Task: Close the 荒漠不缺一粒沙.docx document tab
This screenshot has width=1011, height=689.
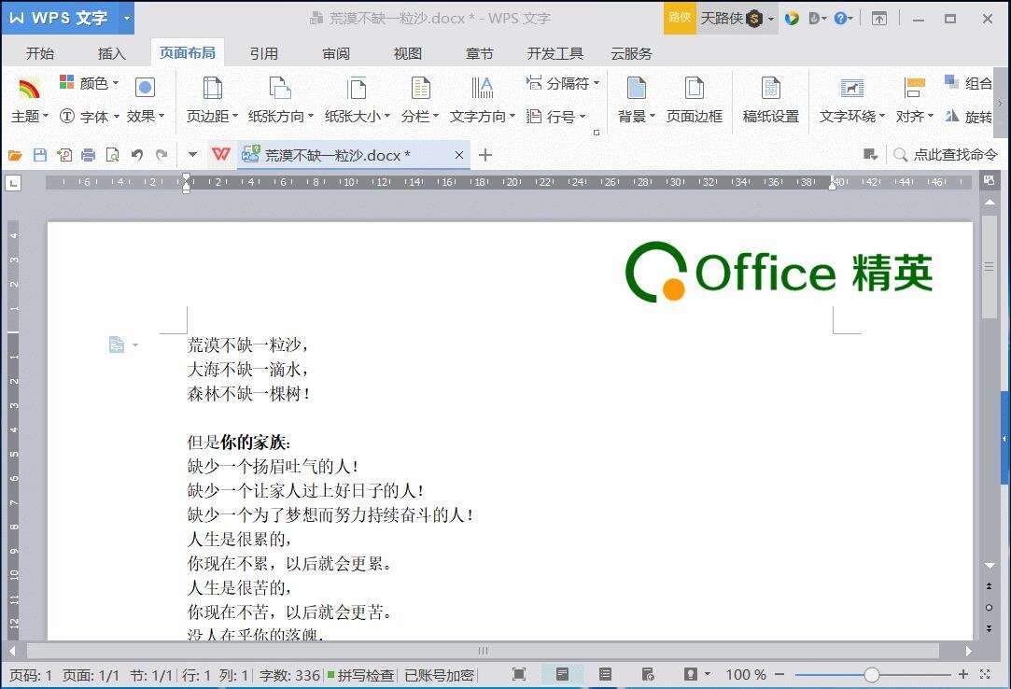Action: [459, 155]
